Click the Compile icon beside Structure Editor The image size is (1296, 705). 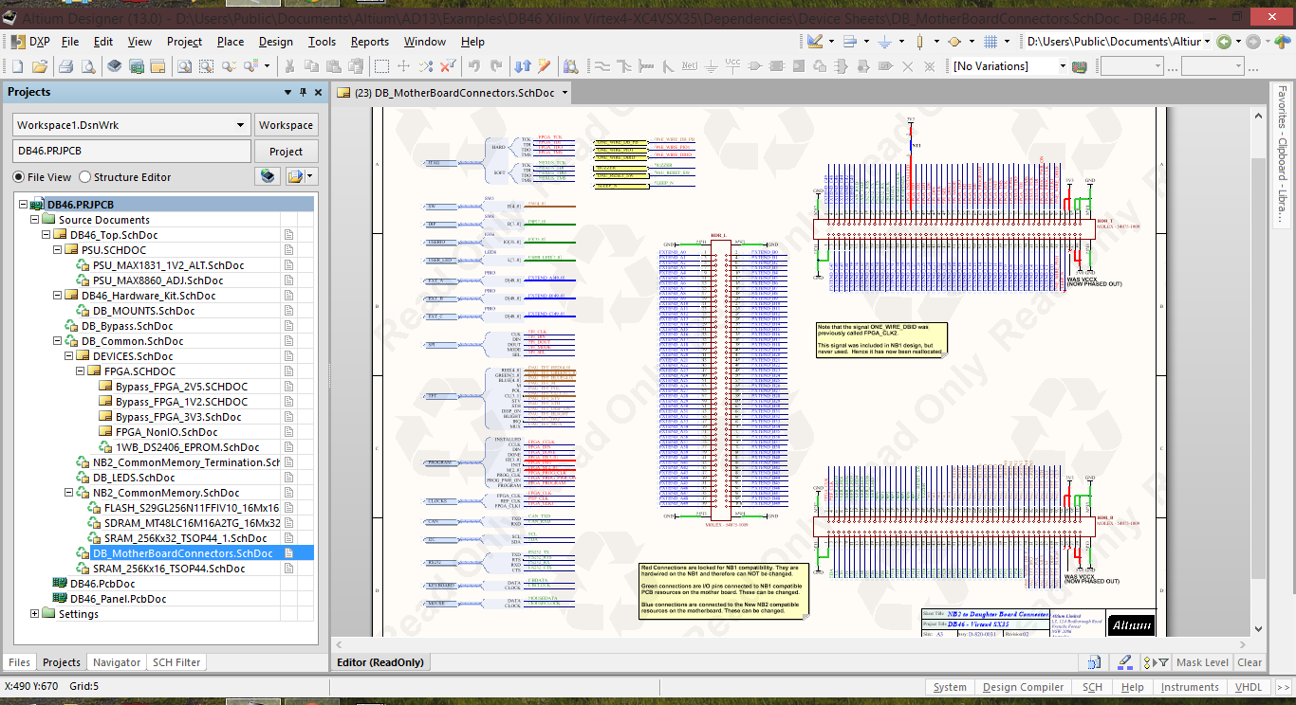pos(268,176)
